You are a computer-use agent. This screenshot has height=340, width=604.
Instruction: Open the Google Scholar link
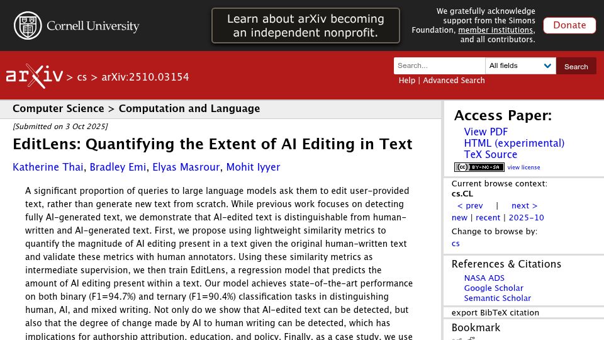(493, 288)
